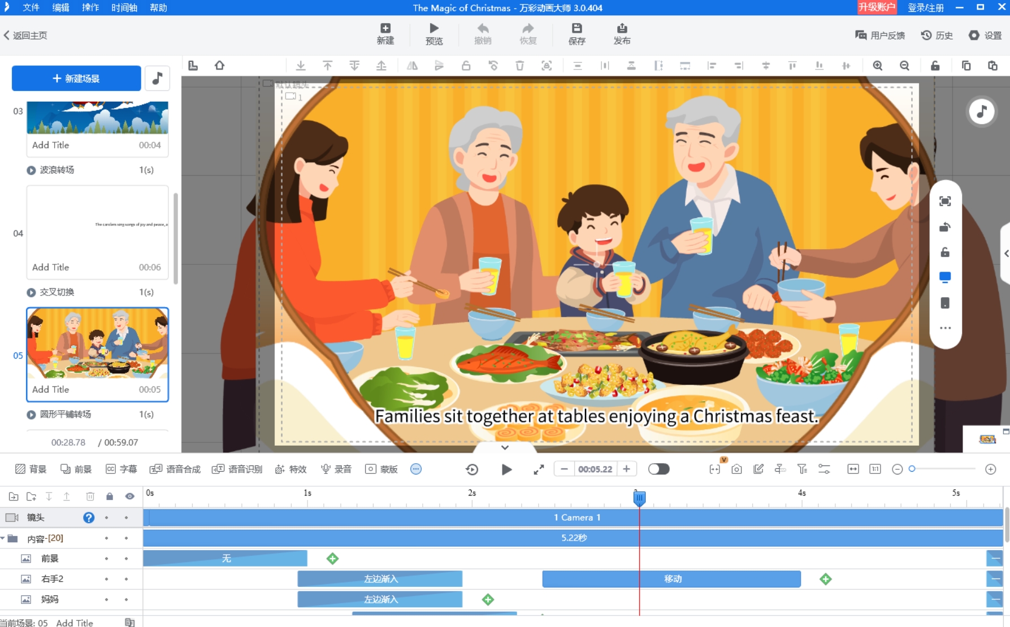Screen dimensions: 1010x627
Task: Select the blue landscape screen icon in floating panel
Action: [945, 277]
